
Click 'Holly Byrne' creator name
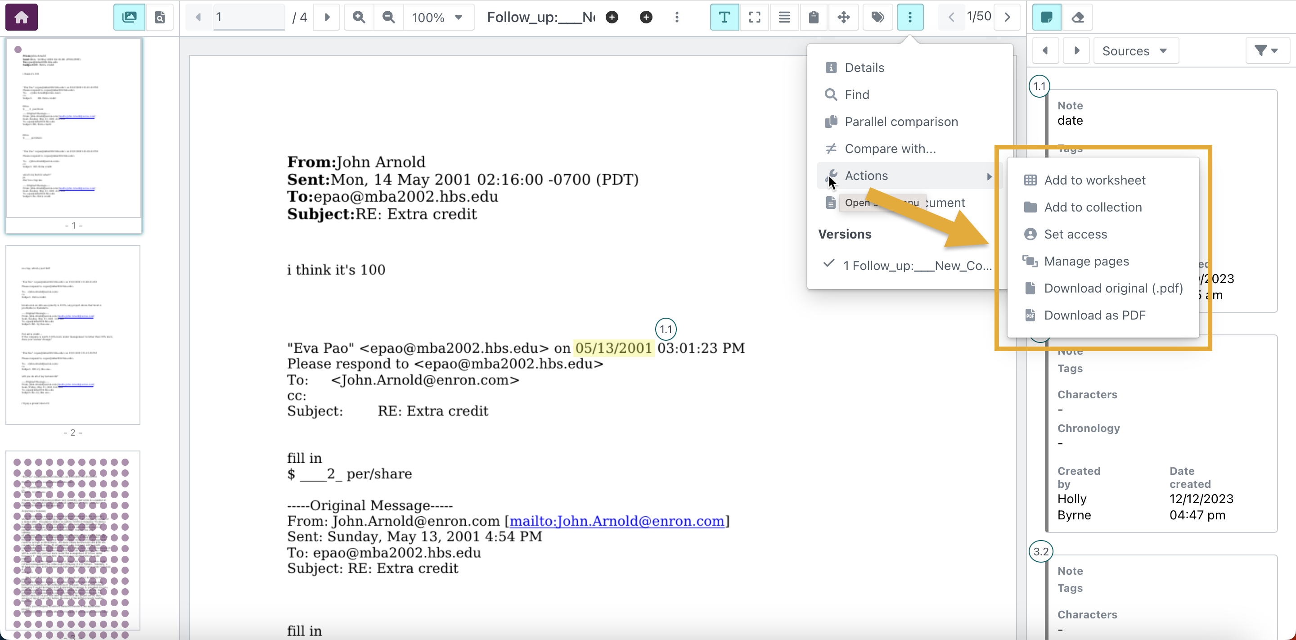(1074, 507)
